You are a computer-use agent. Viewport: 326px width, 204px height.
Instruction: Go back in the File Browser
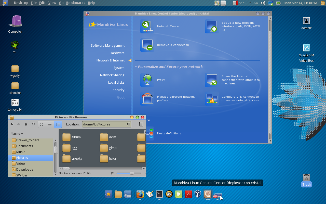(12, 124)
